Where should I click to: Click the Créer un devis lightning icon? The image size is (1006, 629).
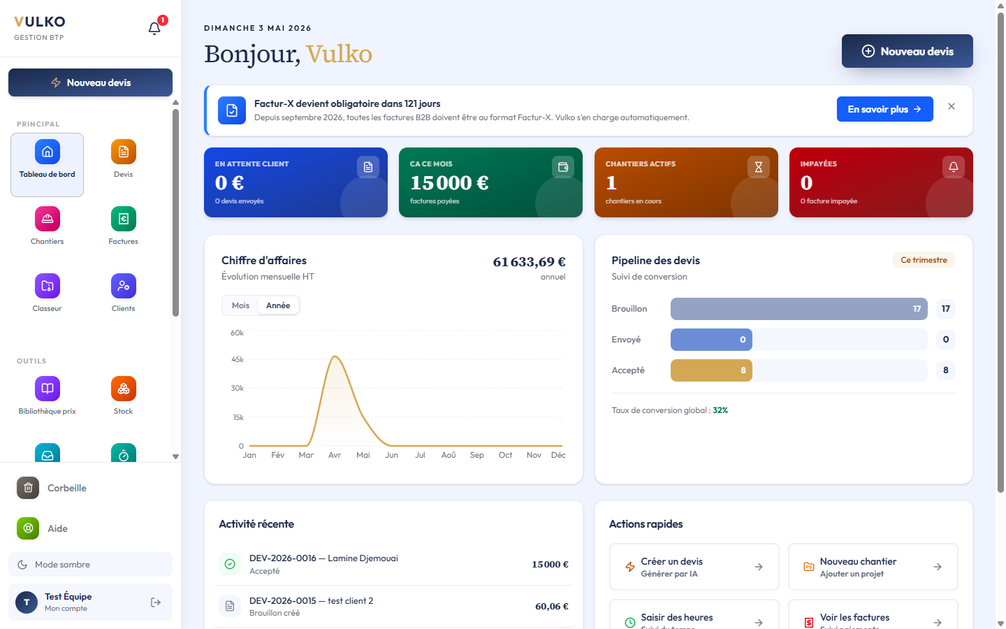pyautogui.click(x=630, y=567)
